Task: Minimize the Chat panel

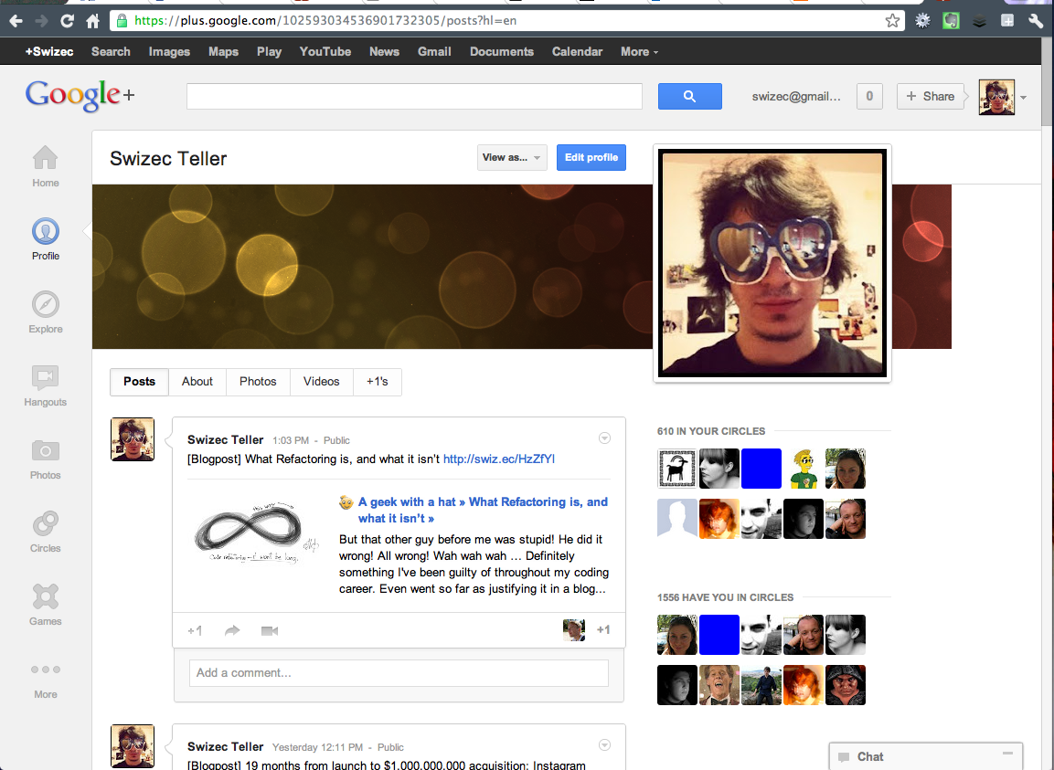Action: [x=1007, y=754]
